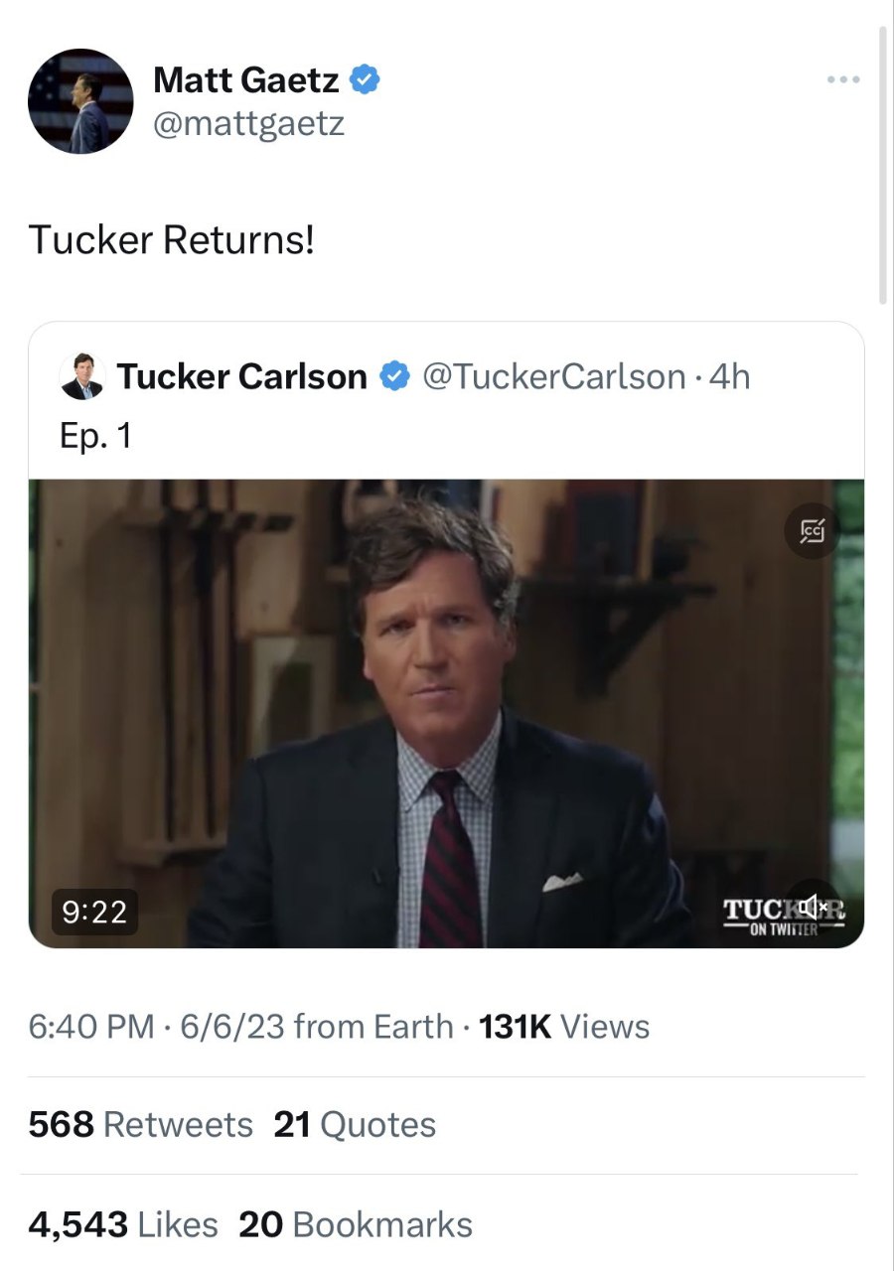Viewport: 894px width, 1271px height.
Task: Open the Matt Gaetz profile name link
Action: tap(245, 79)
